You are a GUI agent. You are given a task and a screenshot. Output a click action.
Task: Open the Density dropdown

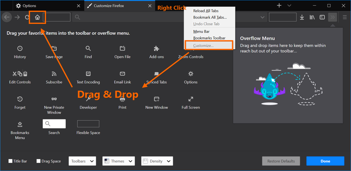point(157,161)
